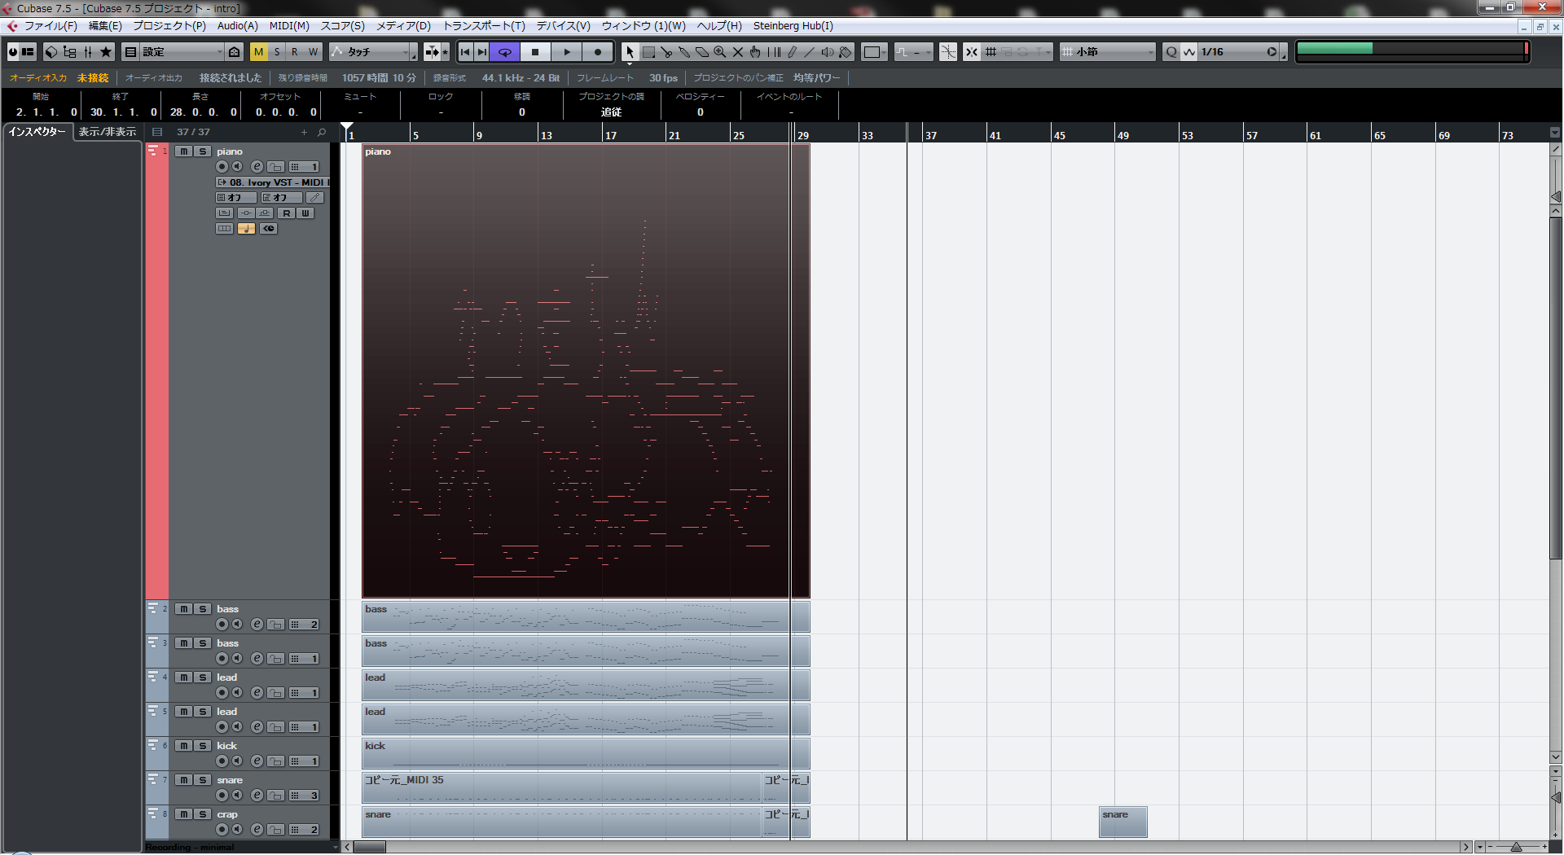Open piano track edit channel settings

pyautogui.click(x=257, y=167)
